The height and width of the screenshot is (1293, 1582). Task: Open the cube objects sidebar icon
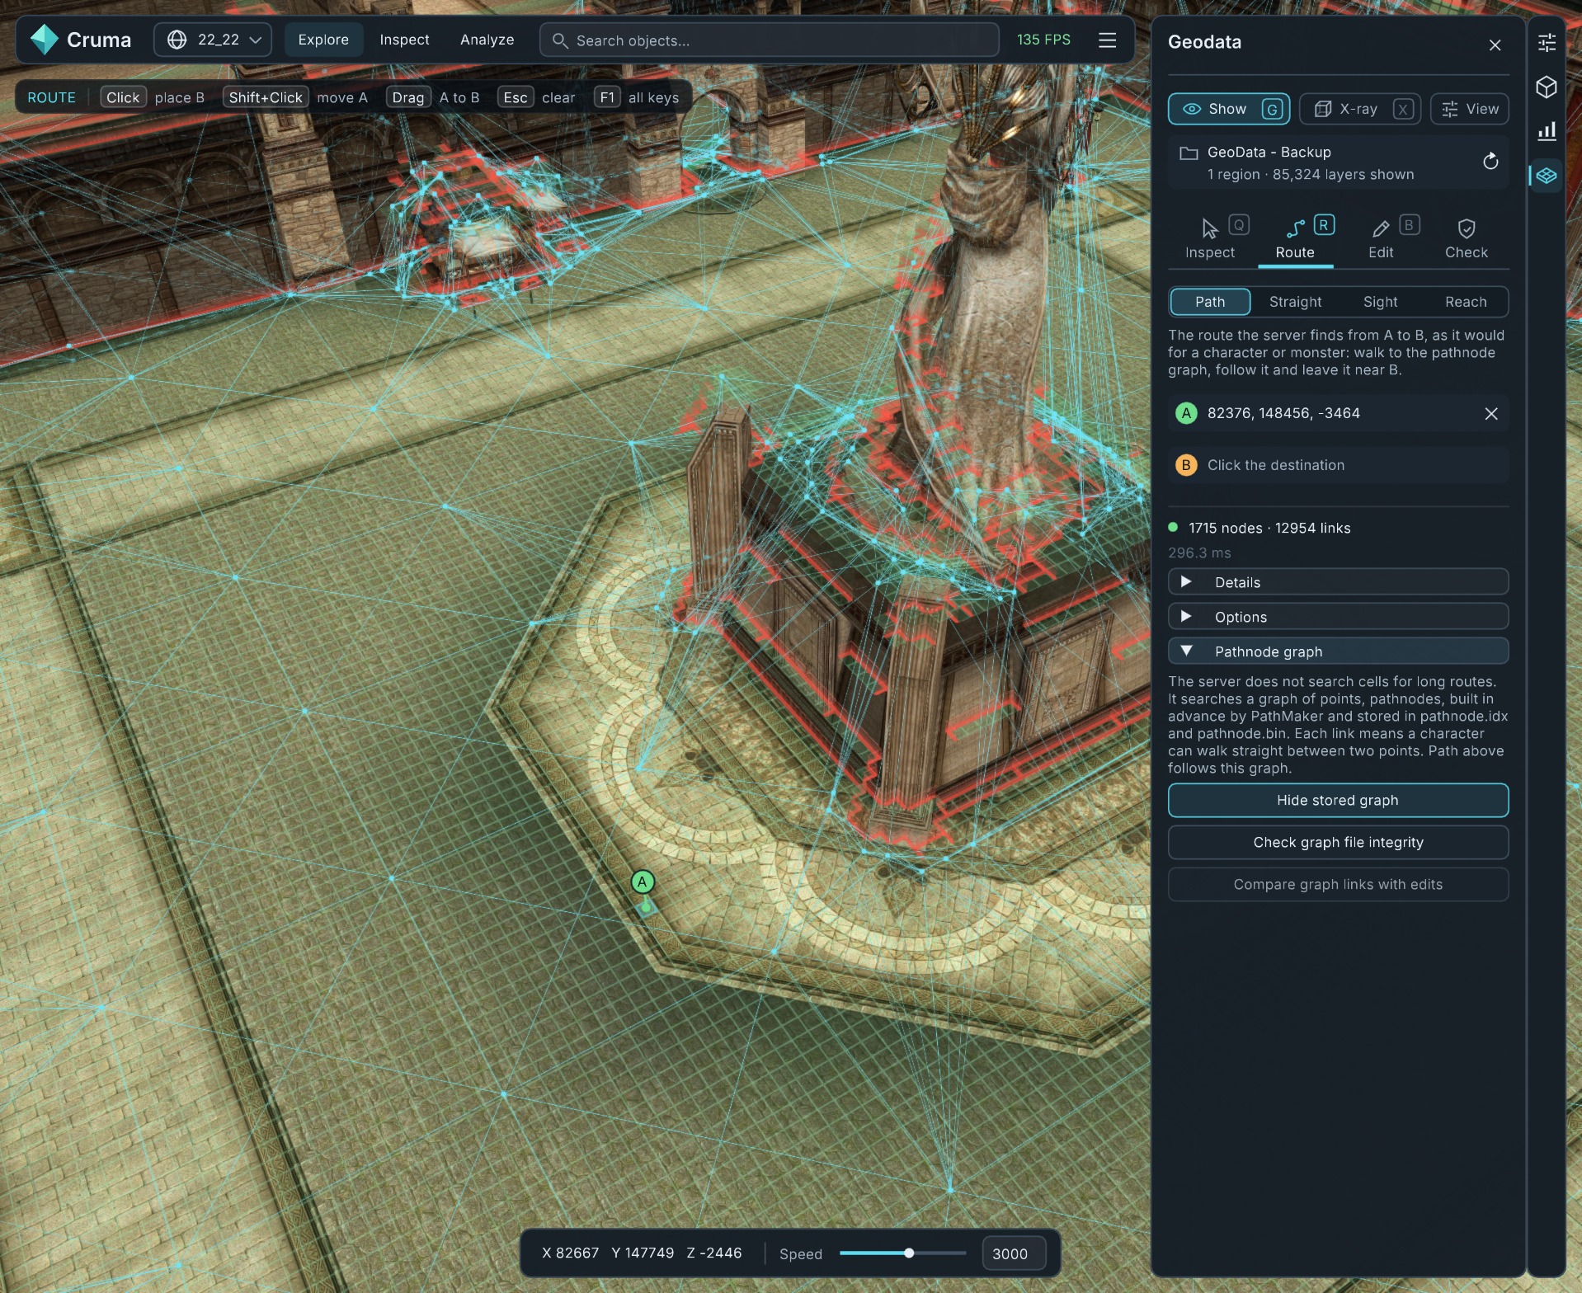coord(1547,87)
